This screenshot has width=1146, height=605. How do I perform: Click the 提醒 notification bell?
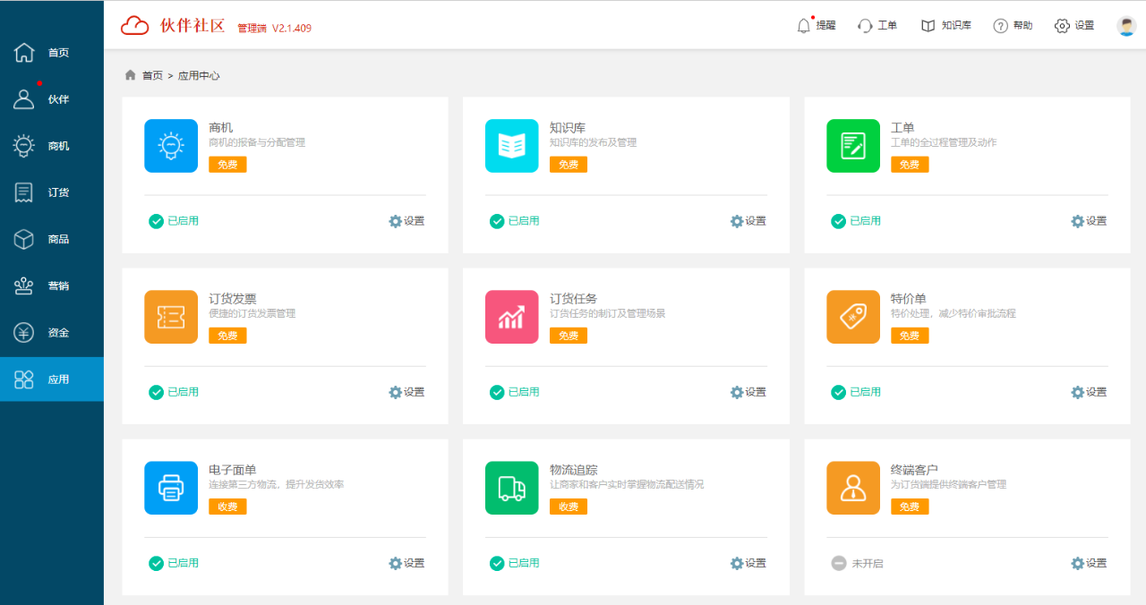[816, 26]
